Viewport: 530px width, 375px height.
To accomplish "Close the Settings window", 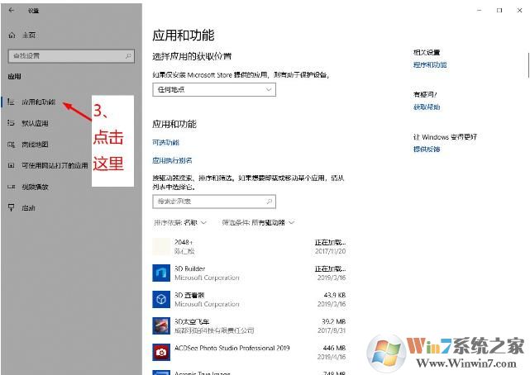I will pyautogui.click(x=519, y=11).
